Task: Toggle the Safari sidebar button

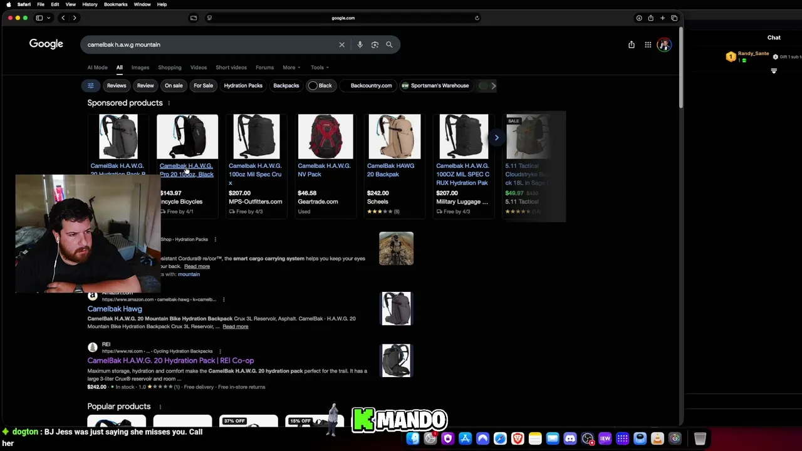Action: point(39,18)
